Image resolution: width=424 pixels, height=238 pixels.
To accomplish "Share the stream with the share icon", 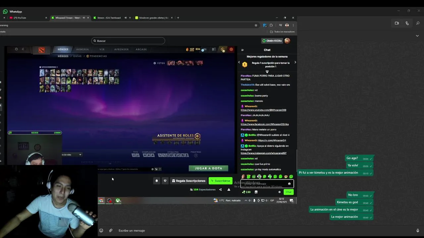I will coord(220,189).
